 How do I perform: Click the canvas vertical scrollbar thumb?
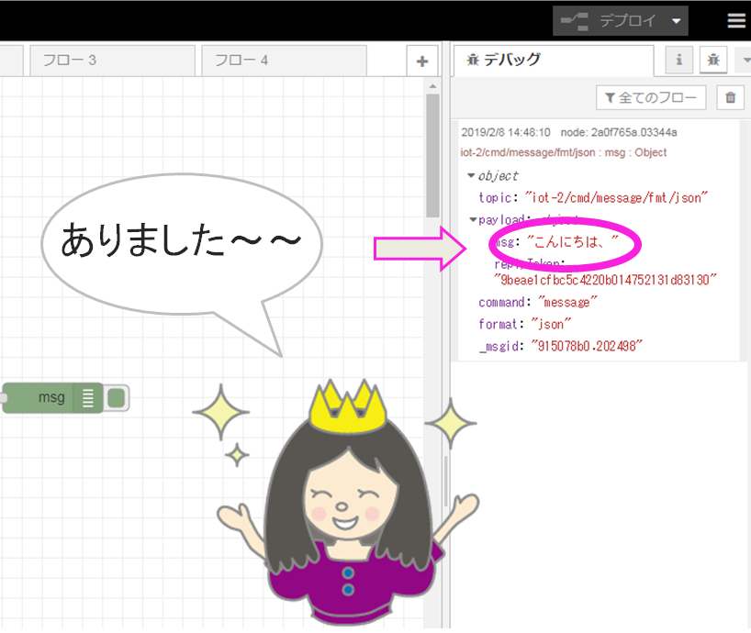pyautogui.click(x=432, y=155)
